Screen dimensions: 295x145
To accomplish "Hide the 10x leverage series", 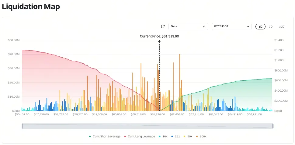I will (163, 137).
